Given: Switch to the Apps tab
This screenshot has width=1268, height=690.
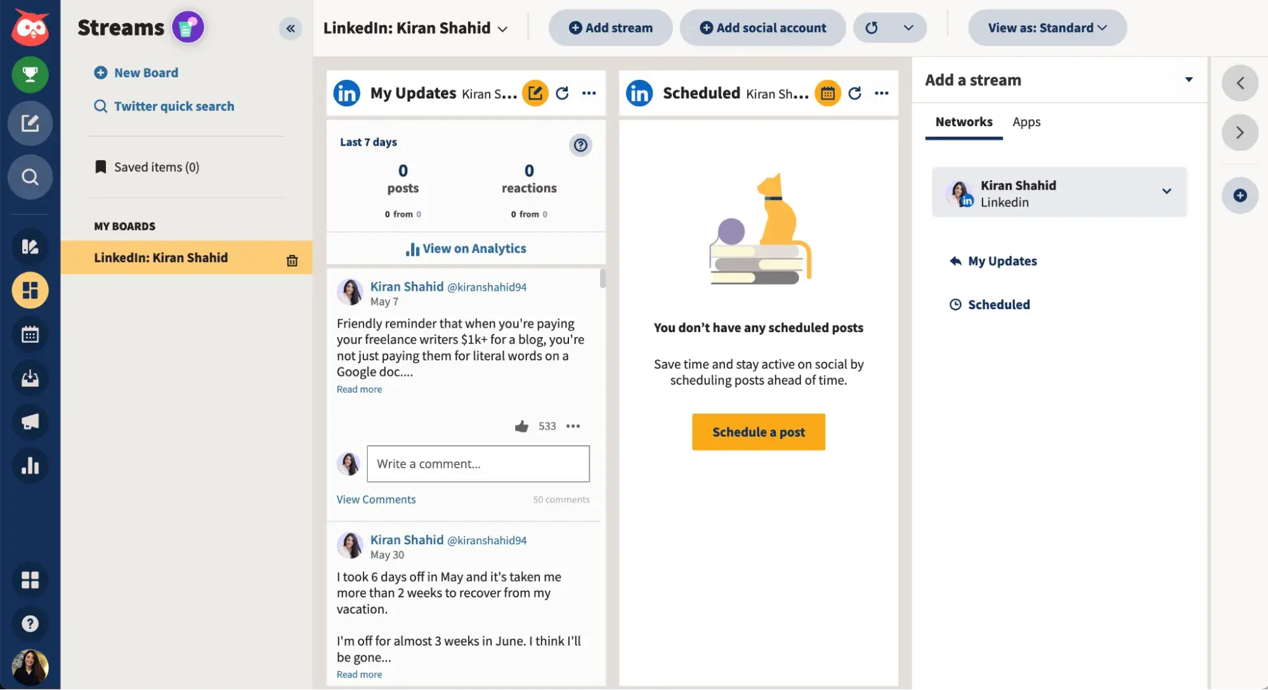Looking at the screenshot, I should (x=1026, y=120).
